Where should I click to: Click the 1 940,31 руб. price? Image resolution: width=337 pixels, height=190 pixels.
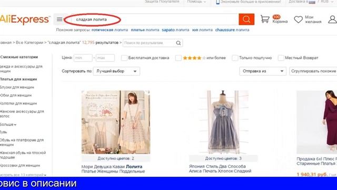312,175
